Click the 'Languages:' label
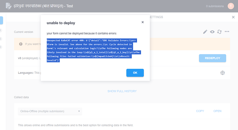The image size is (238, 130). [26, 73]
